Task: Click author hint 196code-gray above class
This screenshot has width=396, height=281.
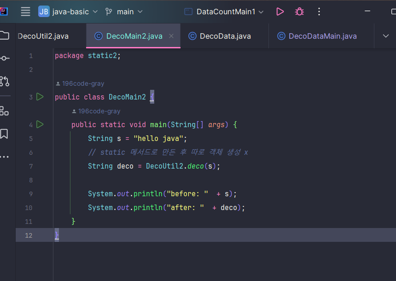Action: click(80, 84)
